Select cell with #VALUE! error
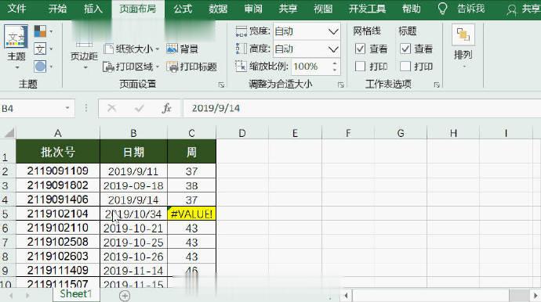This screenshot has height=302, width=541. tap(192, 214)
